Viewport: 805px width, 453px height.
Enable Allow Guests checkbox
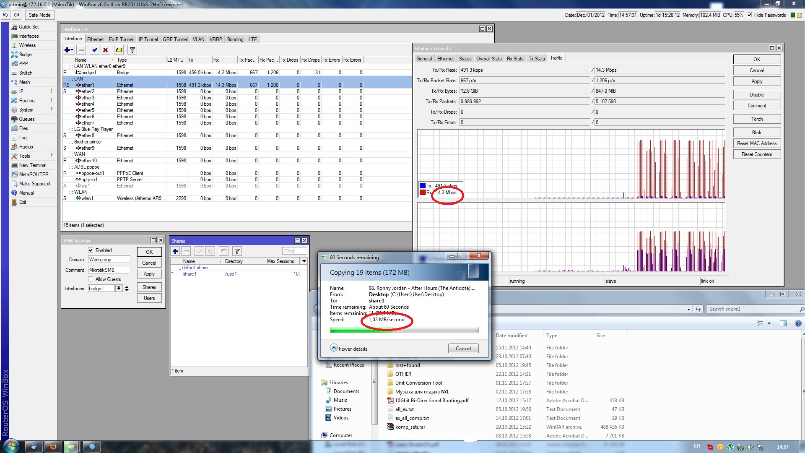tap(91, 279)
